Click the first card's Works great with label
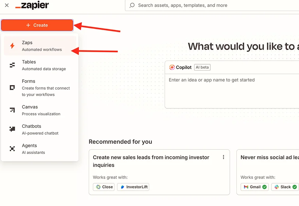 (x=110, y=177)
